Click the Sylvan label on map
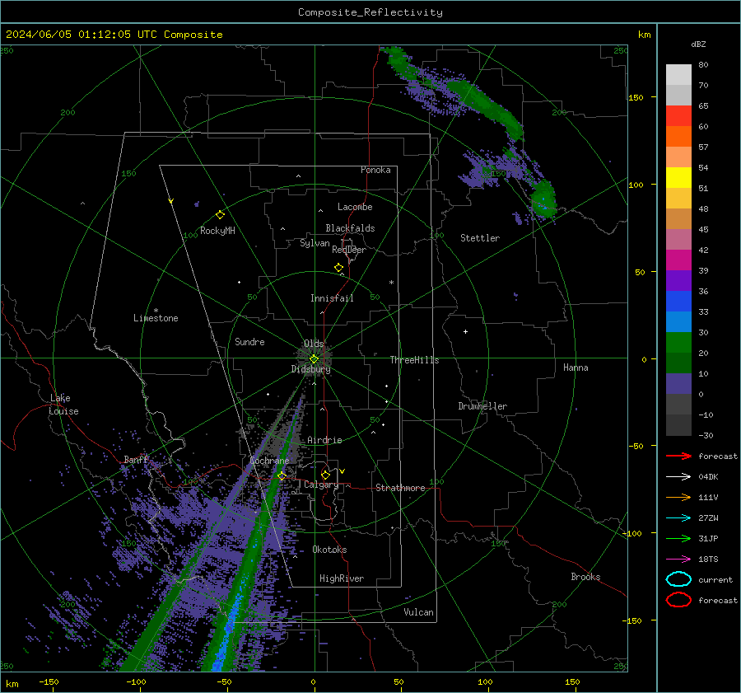 [x=315, y=243]
